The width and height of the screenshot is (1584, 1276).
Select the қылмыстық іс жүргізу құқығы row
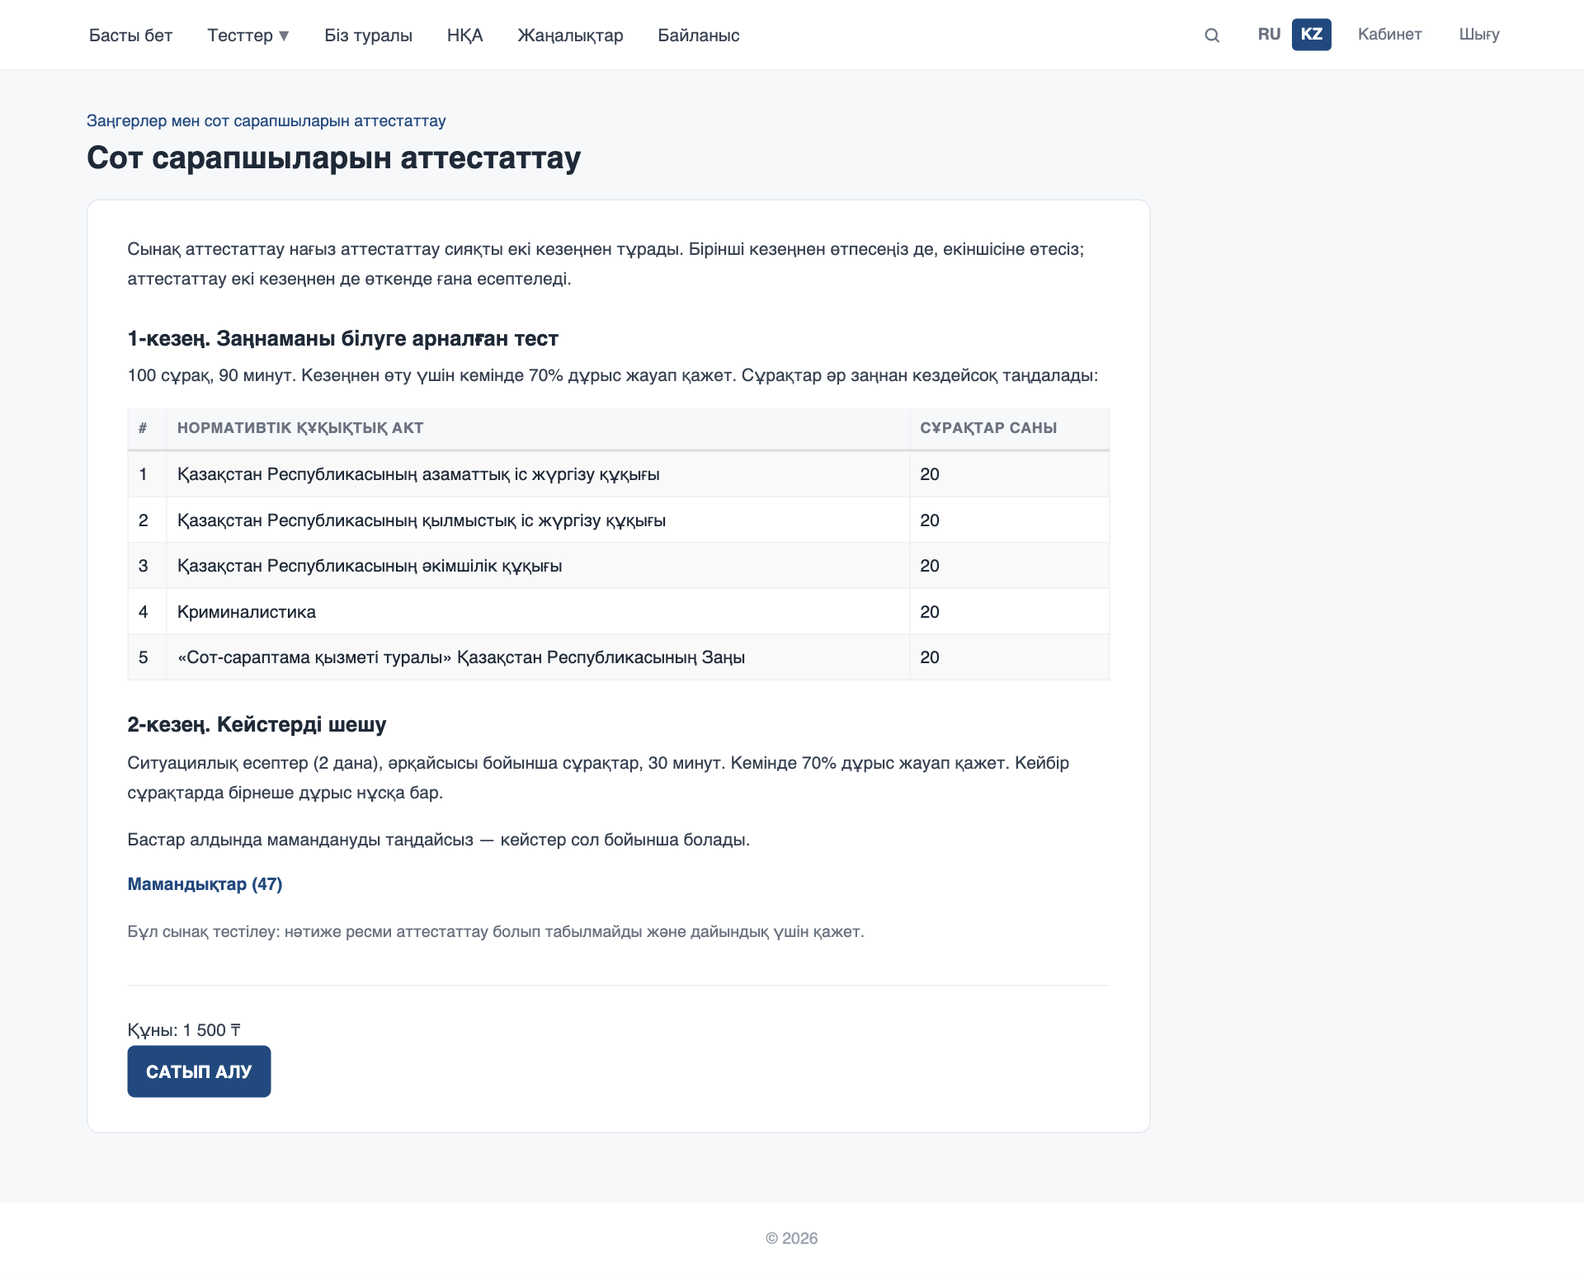[x=619, y=520]
